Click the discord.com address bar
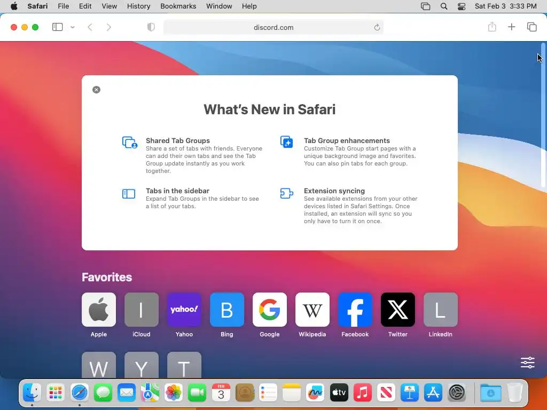 [x=273, y=27]
